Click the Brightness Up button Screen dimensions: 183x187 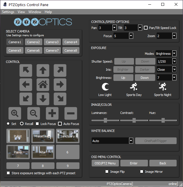tap(123, 78)
